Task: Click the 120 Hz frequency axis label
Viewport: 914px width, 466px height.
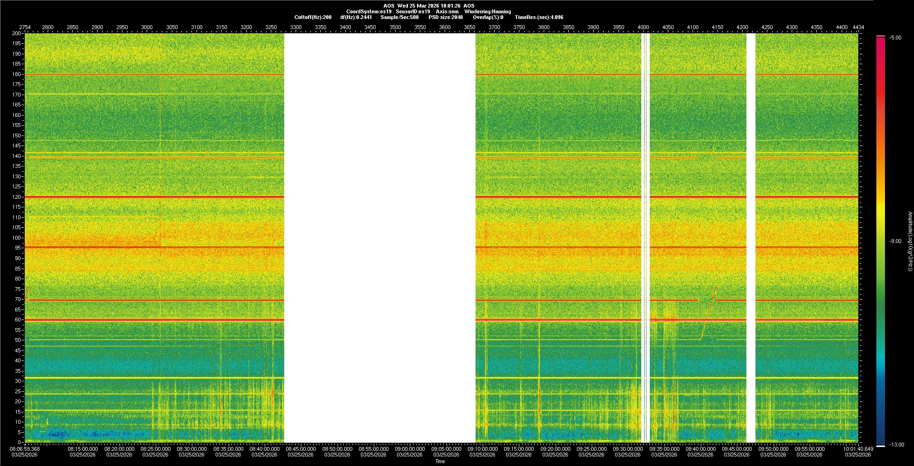Action: pyautogui.click(x=17, y=197)
